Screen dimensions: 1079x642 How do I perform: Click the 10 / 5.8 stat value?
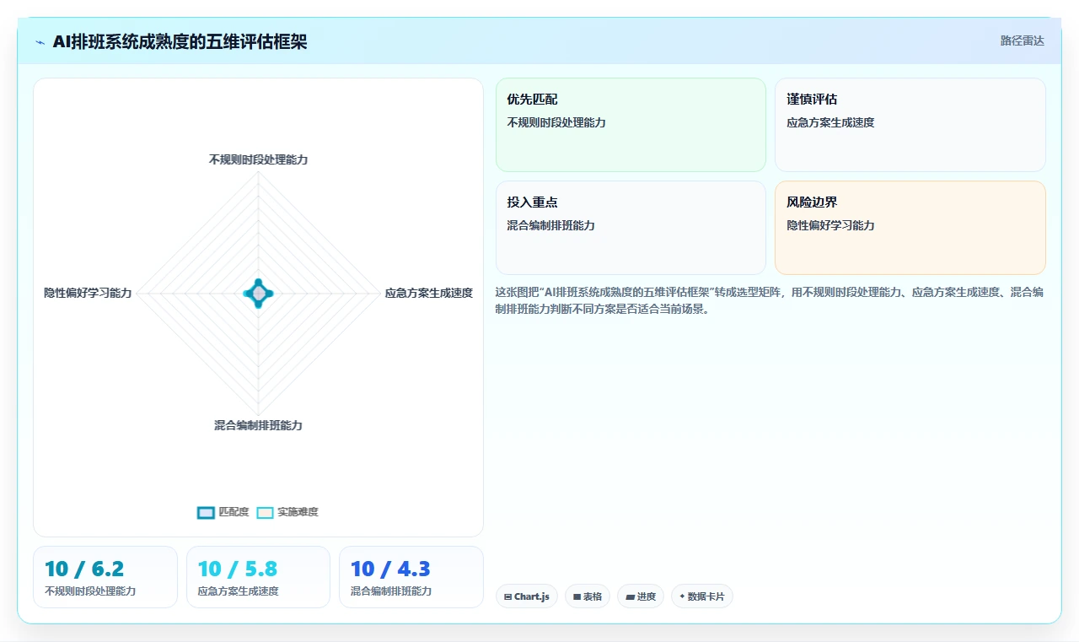pyautogui.click(x=238, y=569)
